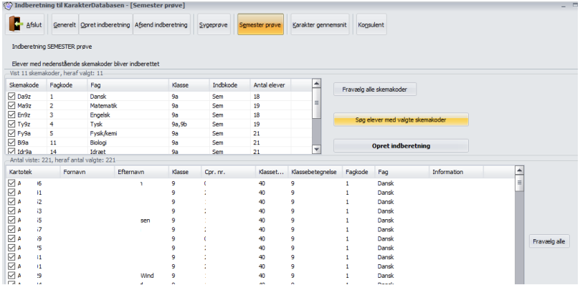Click up arrow of student list scrollbar
This screenshot has width=580, height=285.
point(519,170)
